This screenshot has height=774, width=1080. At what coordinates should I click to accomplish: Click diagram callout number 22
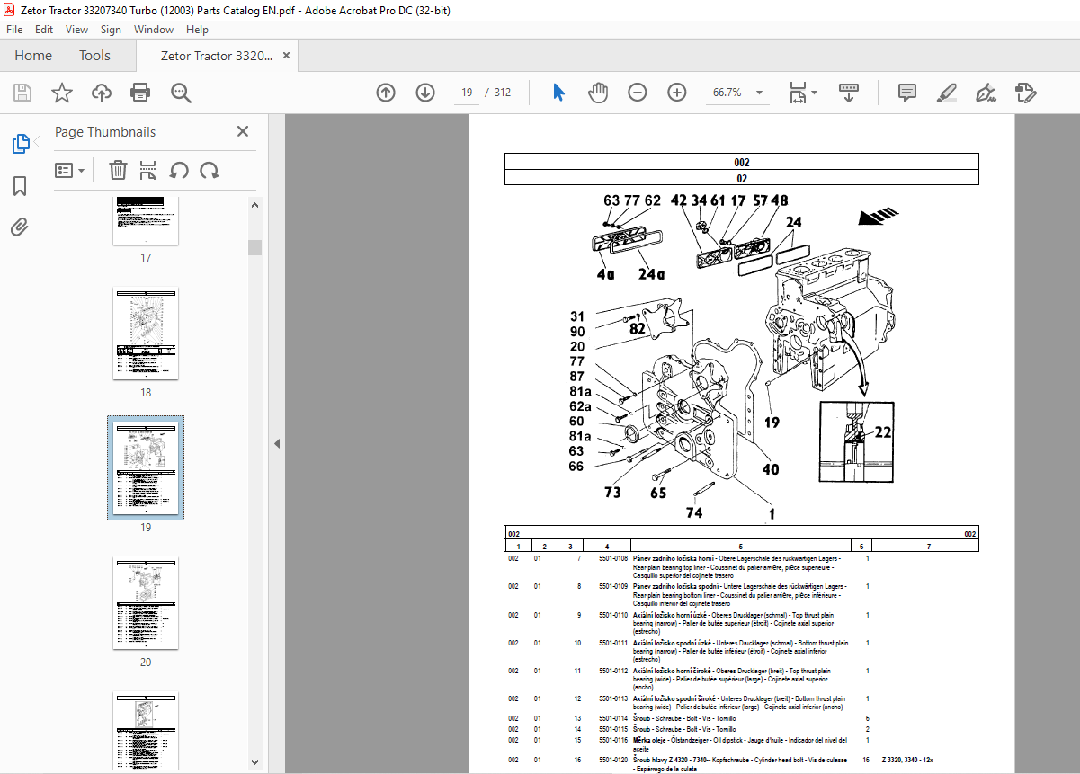[x=883, y=432]
